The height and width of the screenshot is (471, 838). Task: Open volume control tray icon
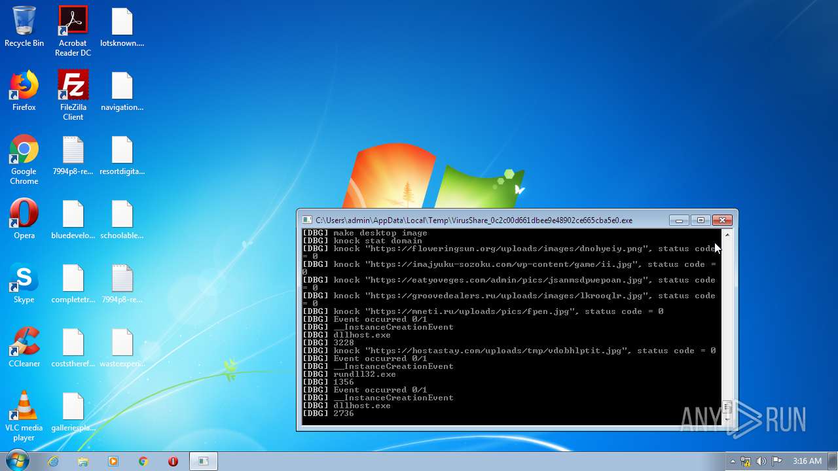[x=761, y=461]
